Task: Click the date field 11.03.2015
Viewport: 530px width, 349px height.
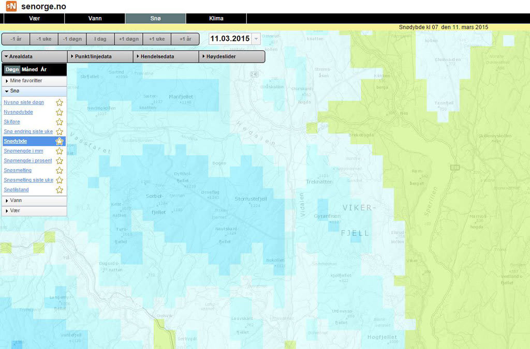Action: (230, 39)
